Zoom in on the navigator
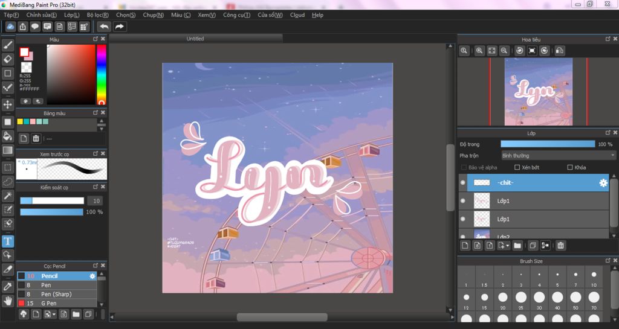This screenshot has width=619, height=329. [x=479, y=51]
